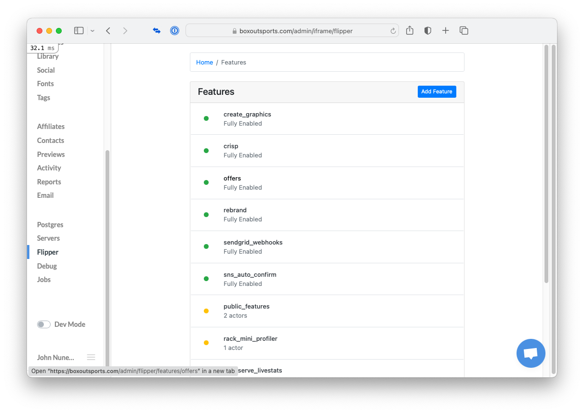Click the green status dot beside offers
Screen dimensions: 584x413
[x=206, y=182]
